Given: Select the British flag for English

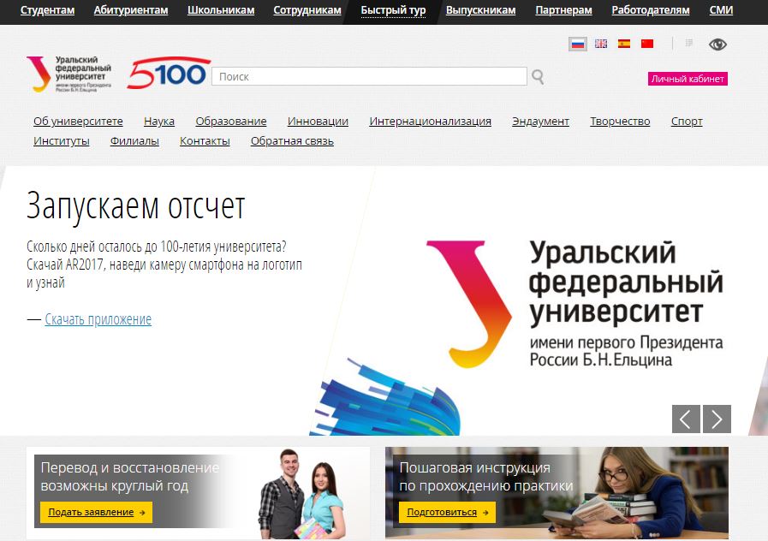Looking at the screenshot, I should click(601, 44).
